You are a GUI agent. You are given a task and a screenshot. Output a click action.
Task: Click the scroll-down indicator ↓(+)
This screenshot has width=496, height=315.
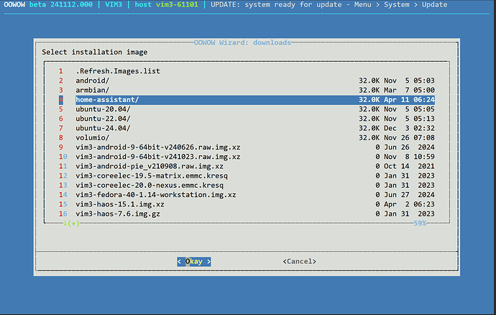(71, 223)
